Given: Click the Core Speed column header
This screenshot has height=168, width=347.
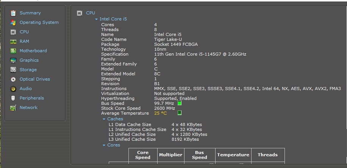Looking at the screenshot, I should 143,155.
